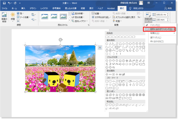This screenshot has width=178, height=119.
Task: Select the cloud shape
Action: 137,50
